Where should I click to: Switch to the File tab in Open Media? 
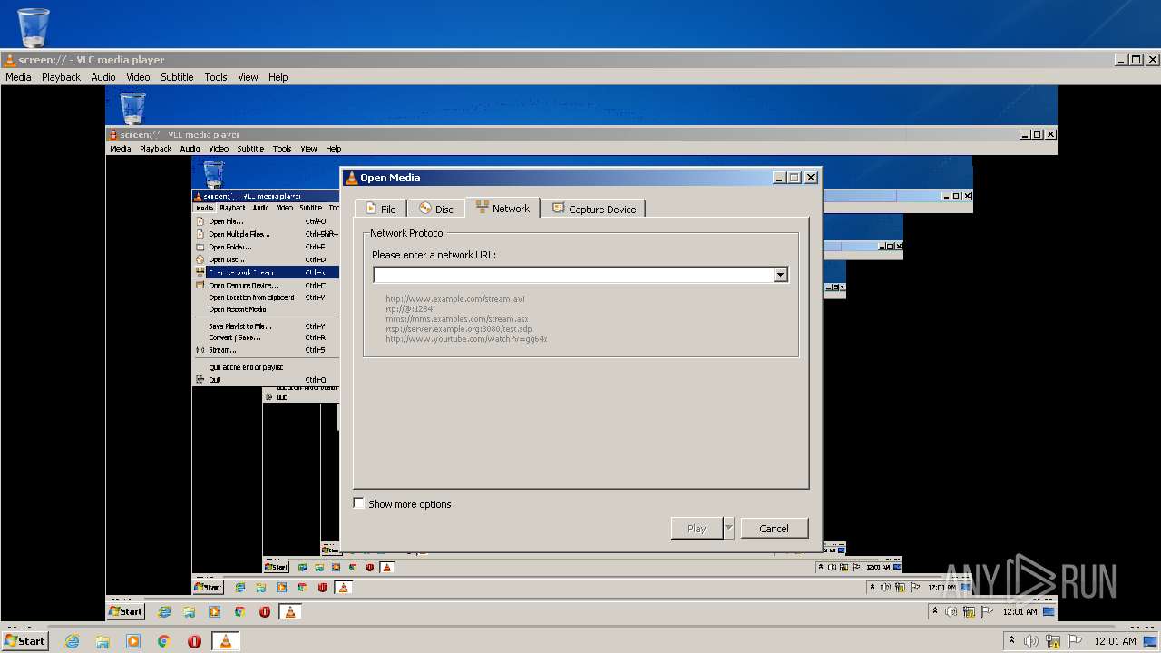tap(380, 209)
